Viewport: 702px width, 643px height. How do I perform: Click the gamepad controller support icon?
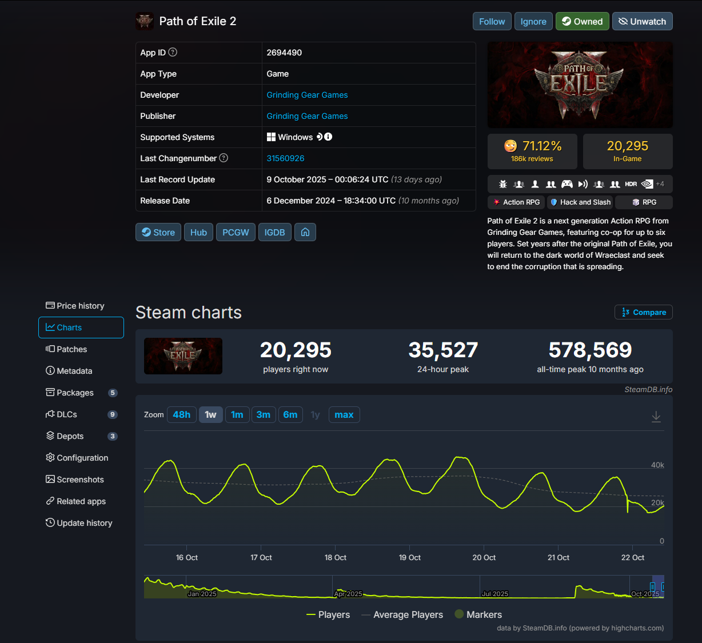[567, 184]
